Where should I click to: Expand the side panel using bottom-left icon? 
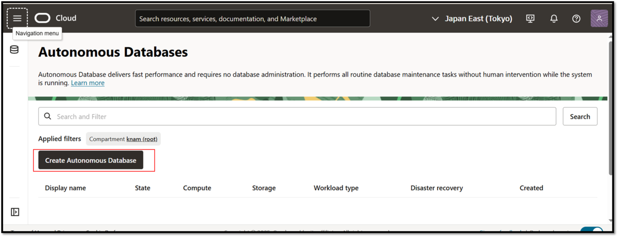(x=15, y=212)
